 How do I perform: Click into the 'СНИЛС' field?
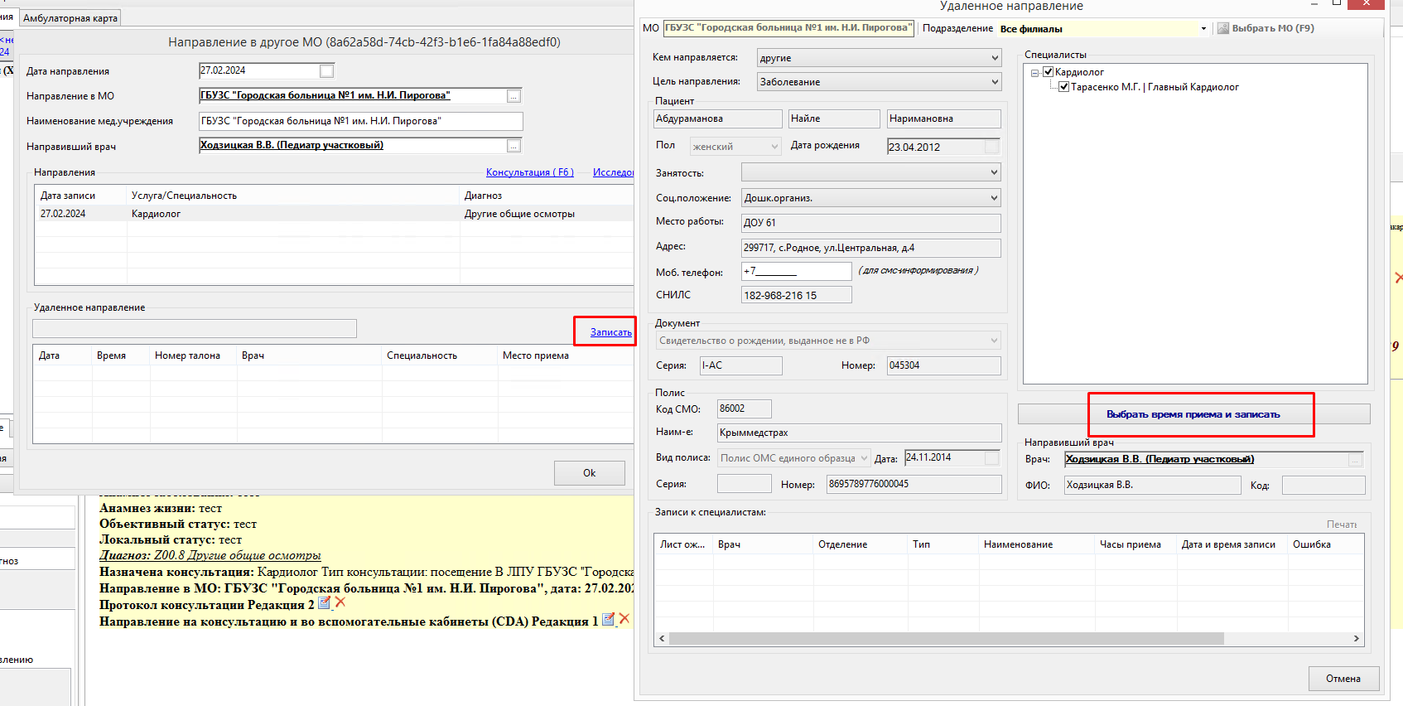click(x=796, y=295)
